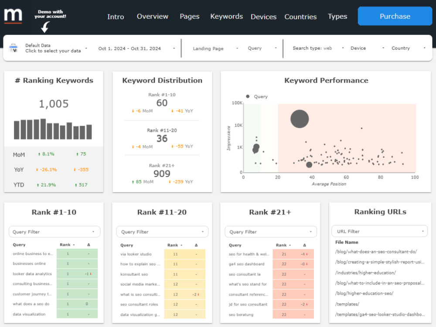This screenshot has width=436, height=327.
Task: Select 'seo consultant roles' query row
Action: click(163, 304)
